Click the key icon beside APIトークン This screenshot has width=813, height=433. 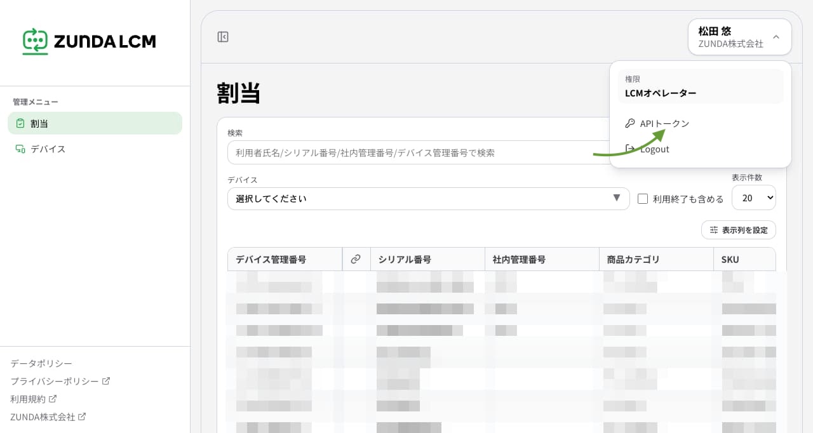[x=630, y=123]
